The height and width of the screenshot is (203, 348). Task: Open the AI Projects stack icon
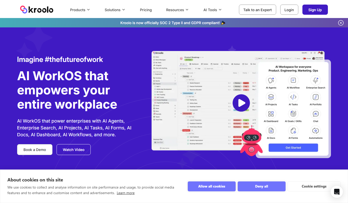click(x=271, y=97)
